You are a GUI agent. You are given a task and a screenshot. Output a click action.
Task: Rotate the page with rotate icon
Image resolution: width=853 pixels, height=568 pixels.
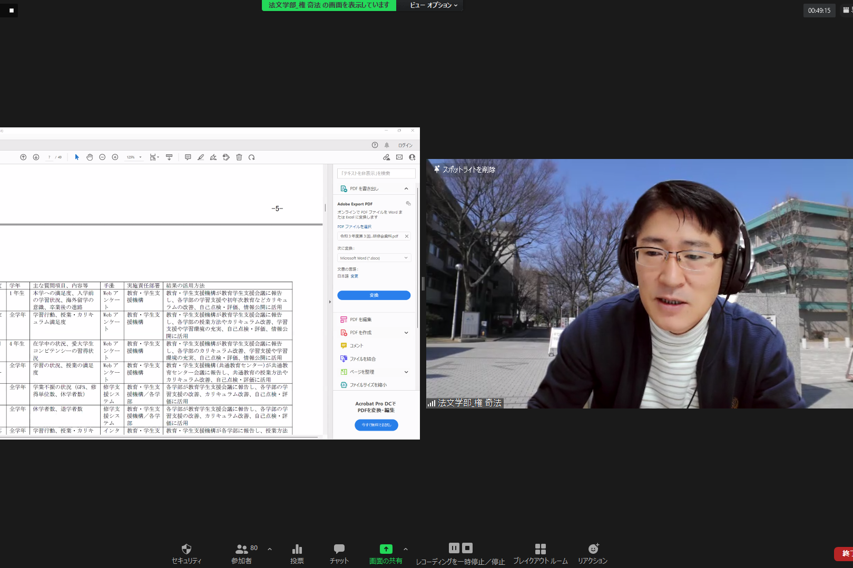pos(251,157)
